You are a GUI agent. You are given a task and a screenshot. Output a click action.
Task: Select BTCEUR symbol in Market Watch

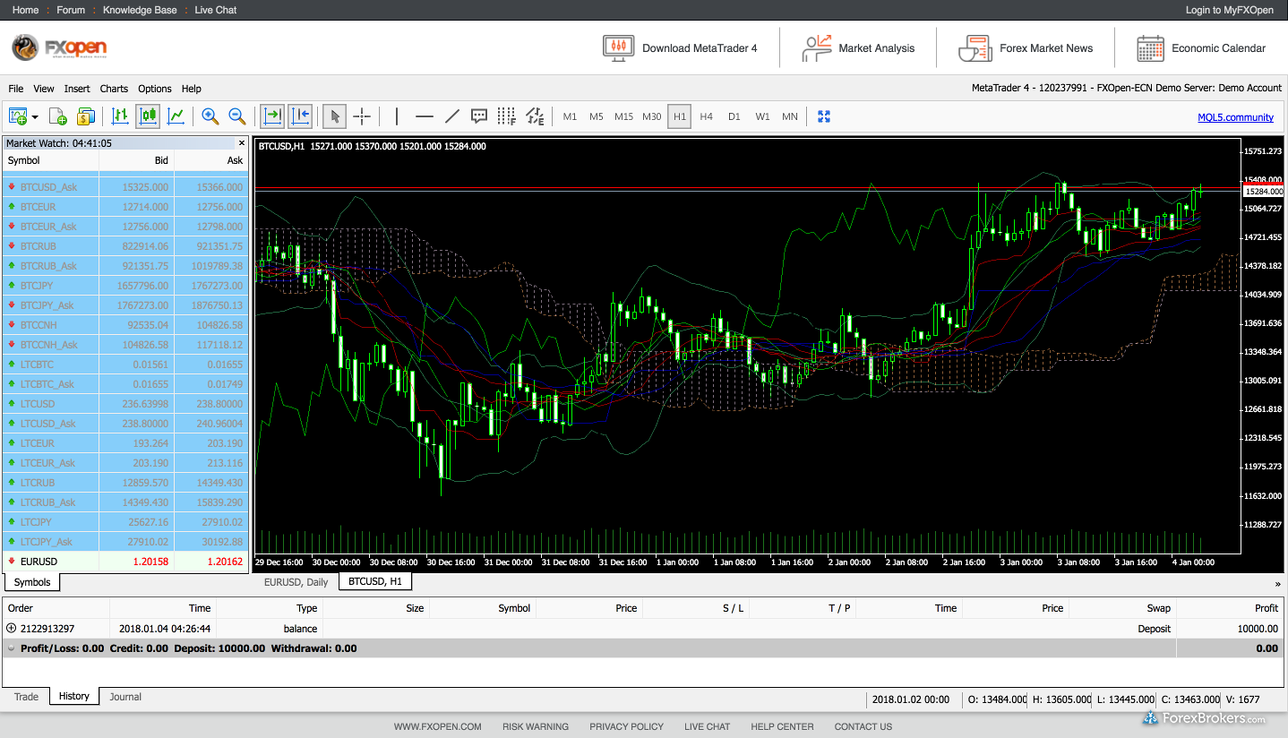click(x=125, y=207)
